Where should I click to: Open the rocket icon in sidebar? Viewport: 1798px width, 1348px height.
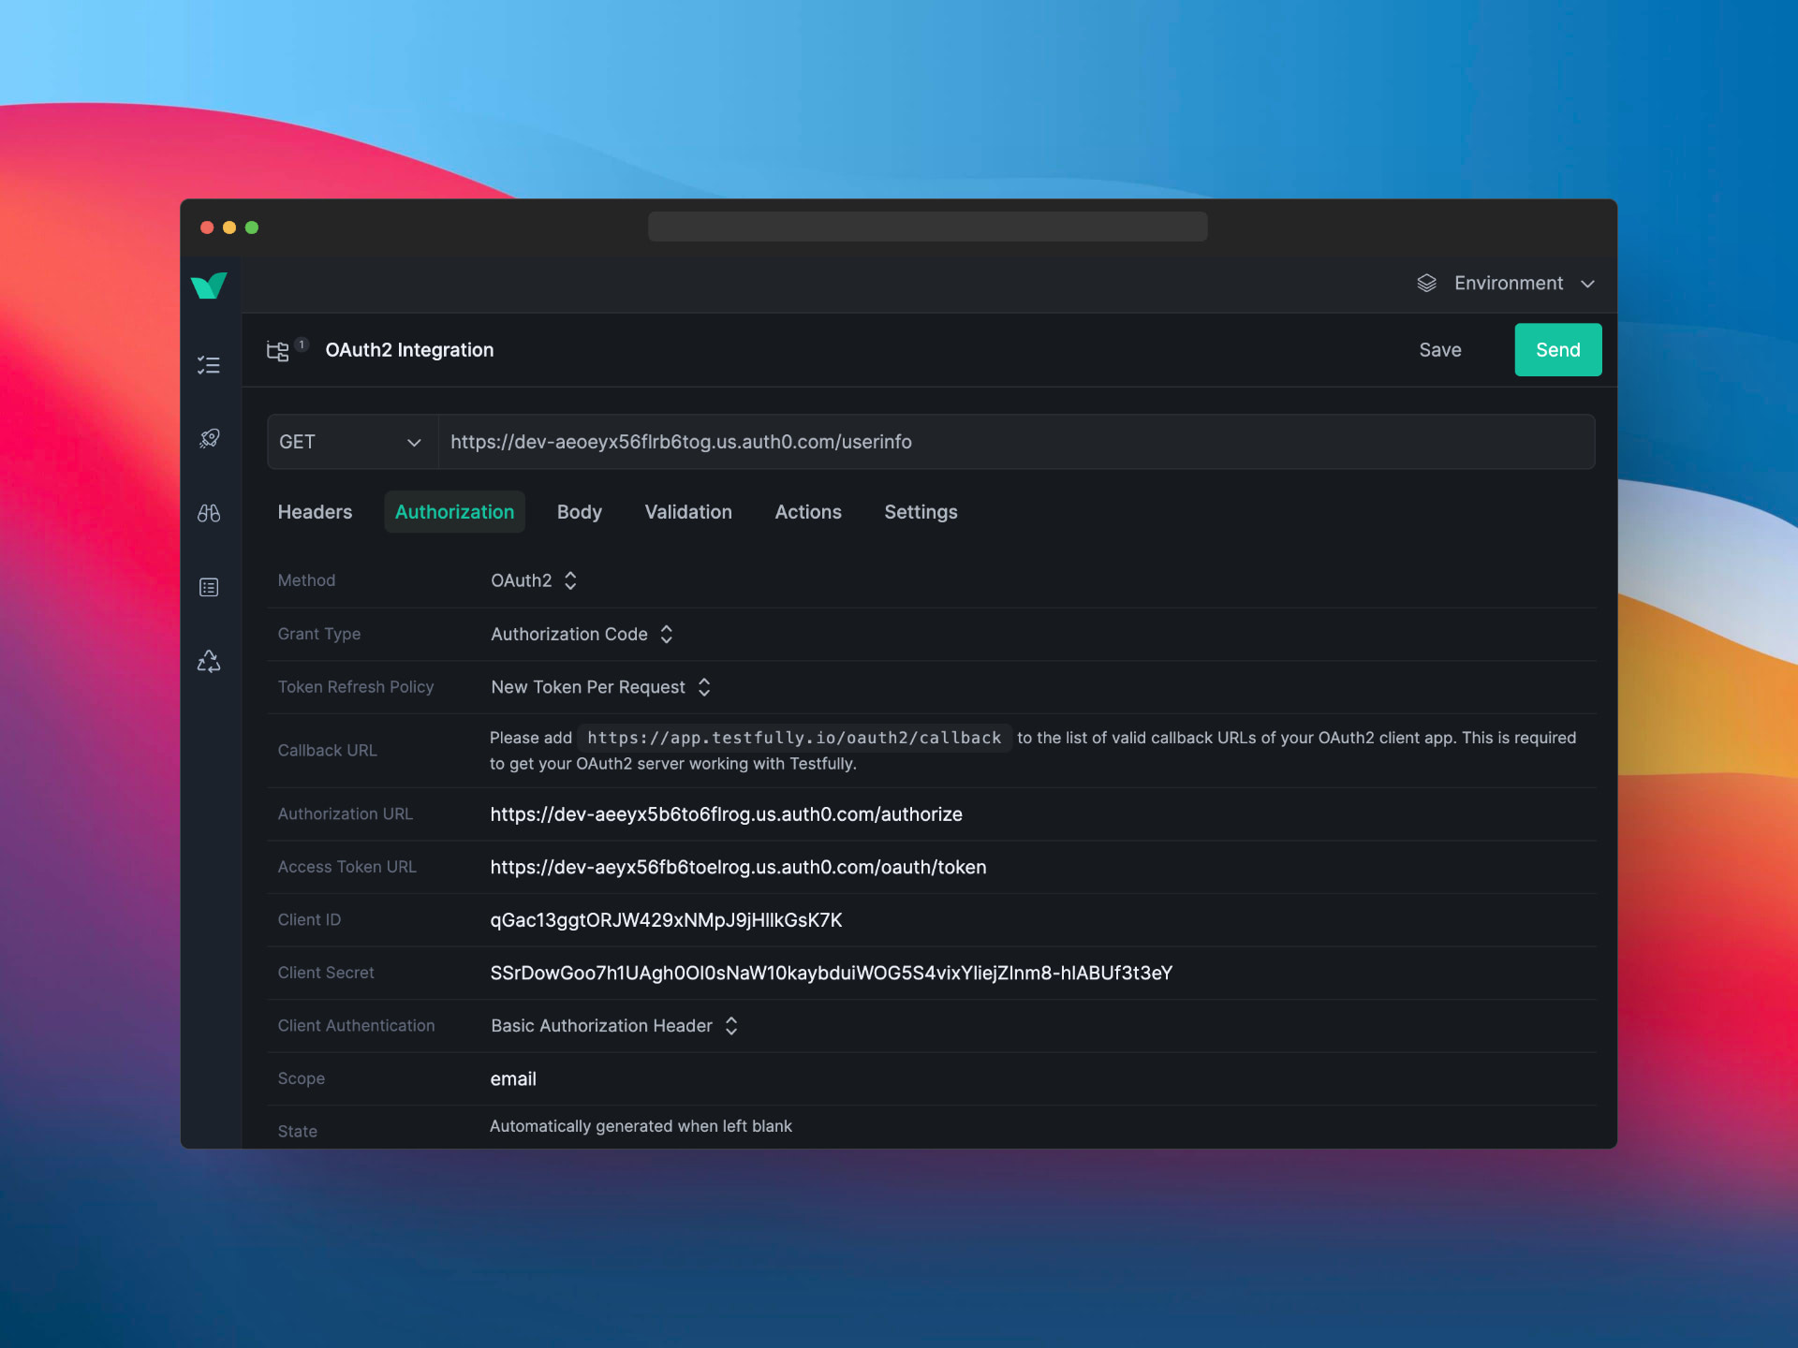tap(209, 438)
